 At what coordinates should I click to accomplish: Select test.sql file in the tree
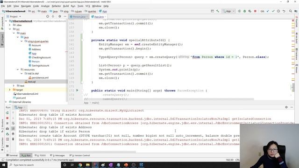(x=30, y=82)
